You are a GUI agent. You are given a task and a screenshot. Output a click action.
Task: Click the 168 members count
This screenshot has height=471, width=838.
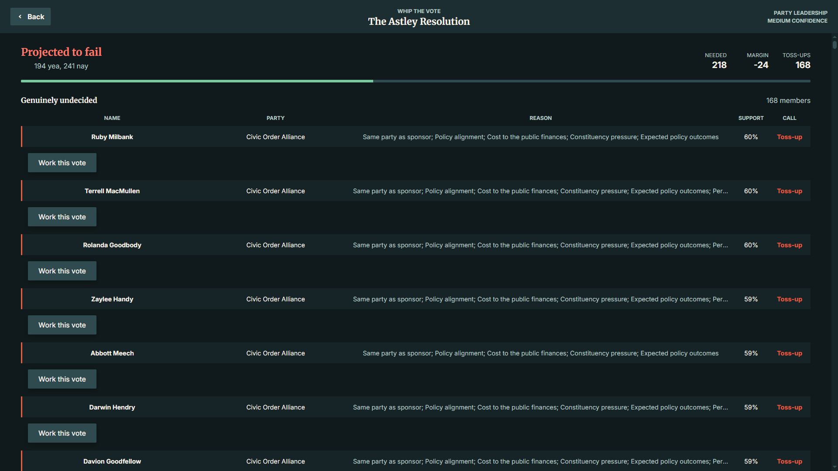point(788,101)
